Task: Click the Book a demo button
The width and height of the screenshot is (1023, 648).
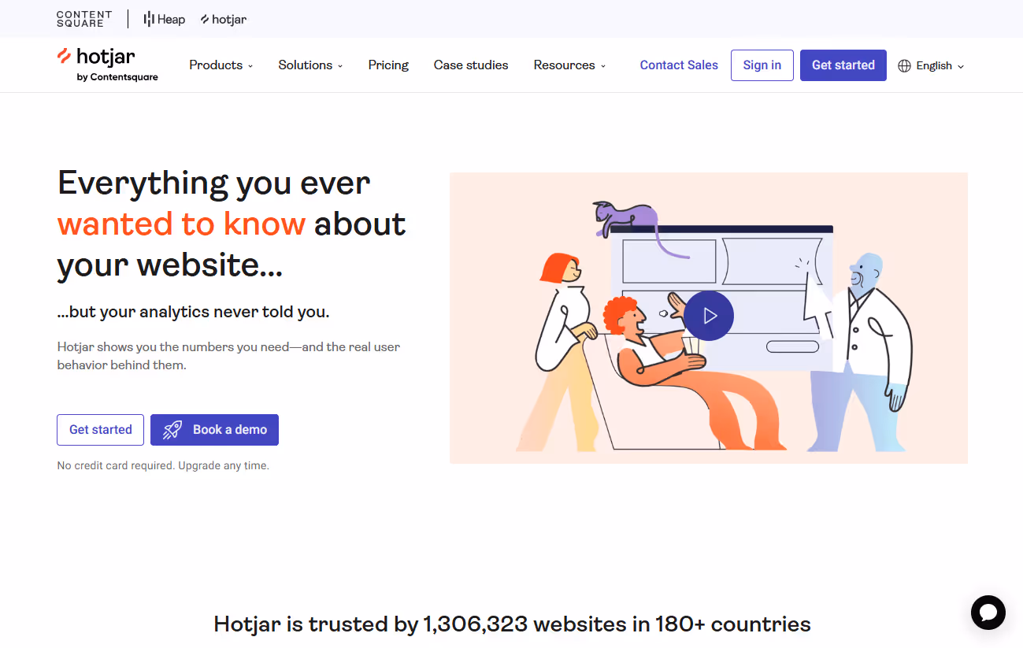Action: [214, 430]
